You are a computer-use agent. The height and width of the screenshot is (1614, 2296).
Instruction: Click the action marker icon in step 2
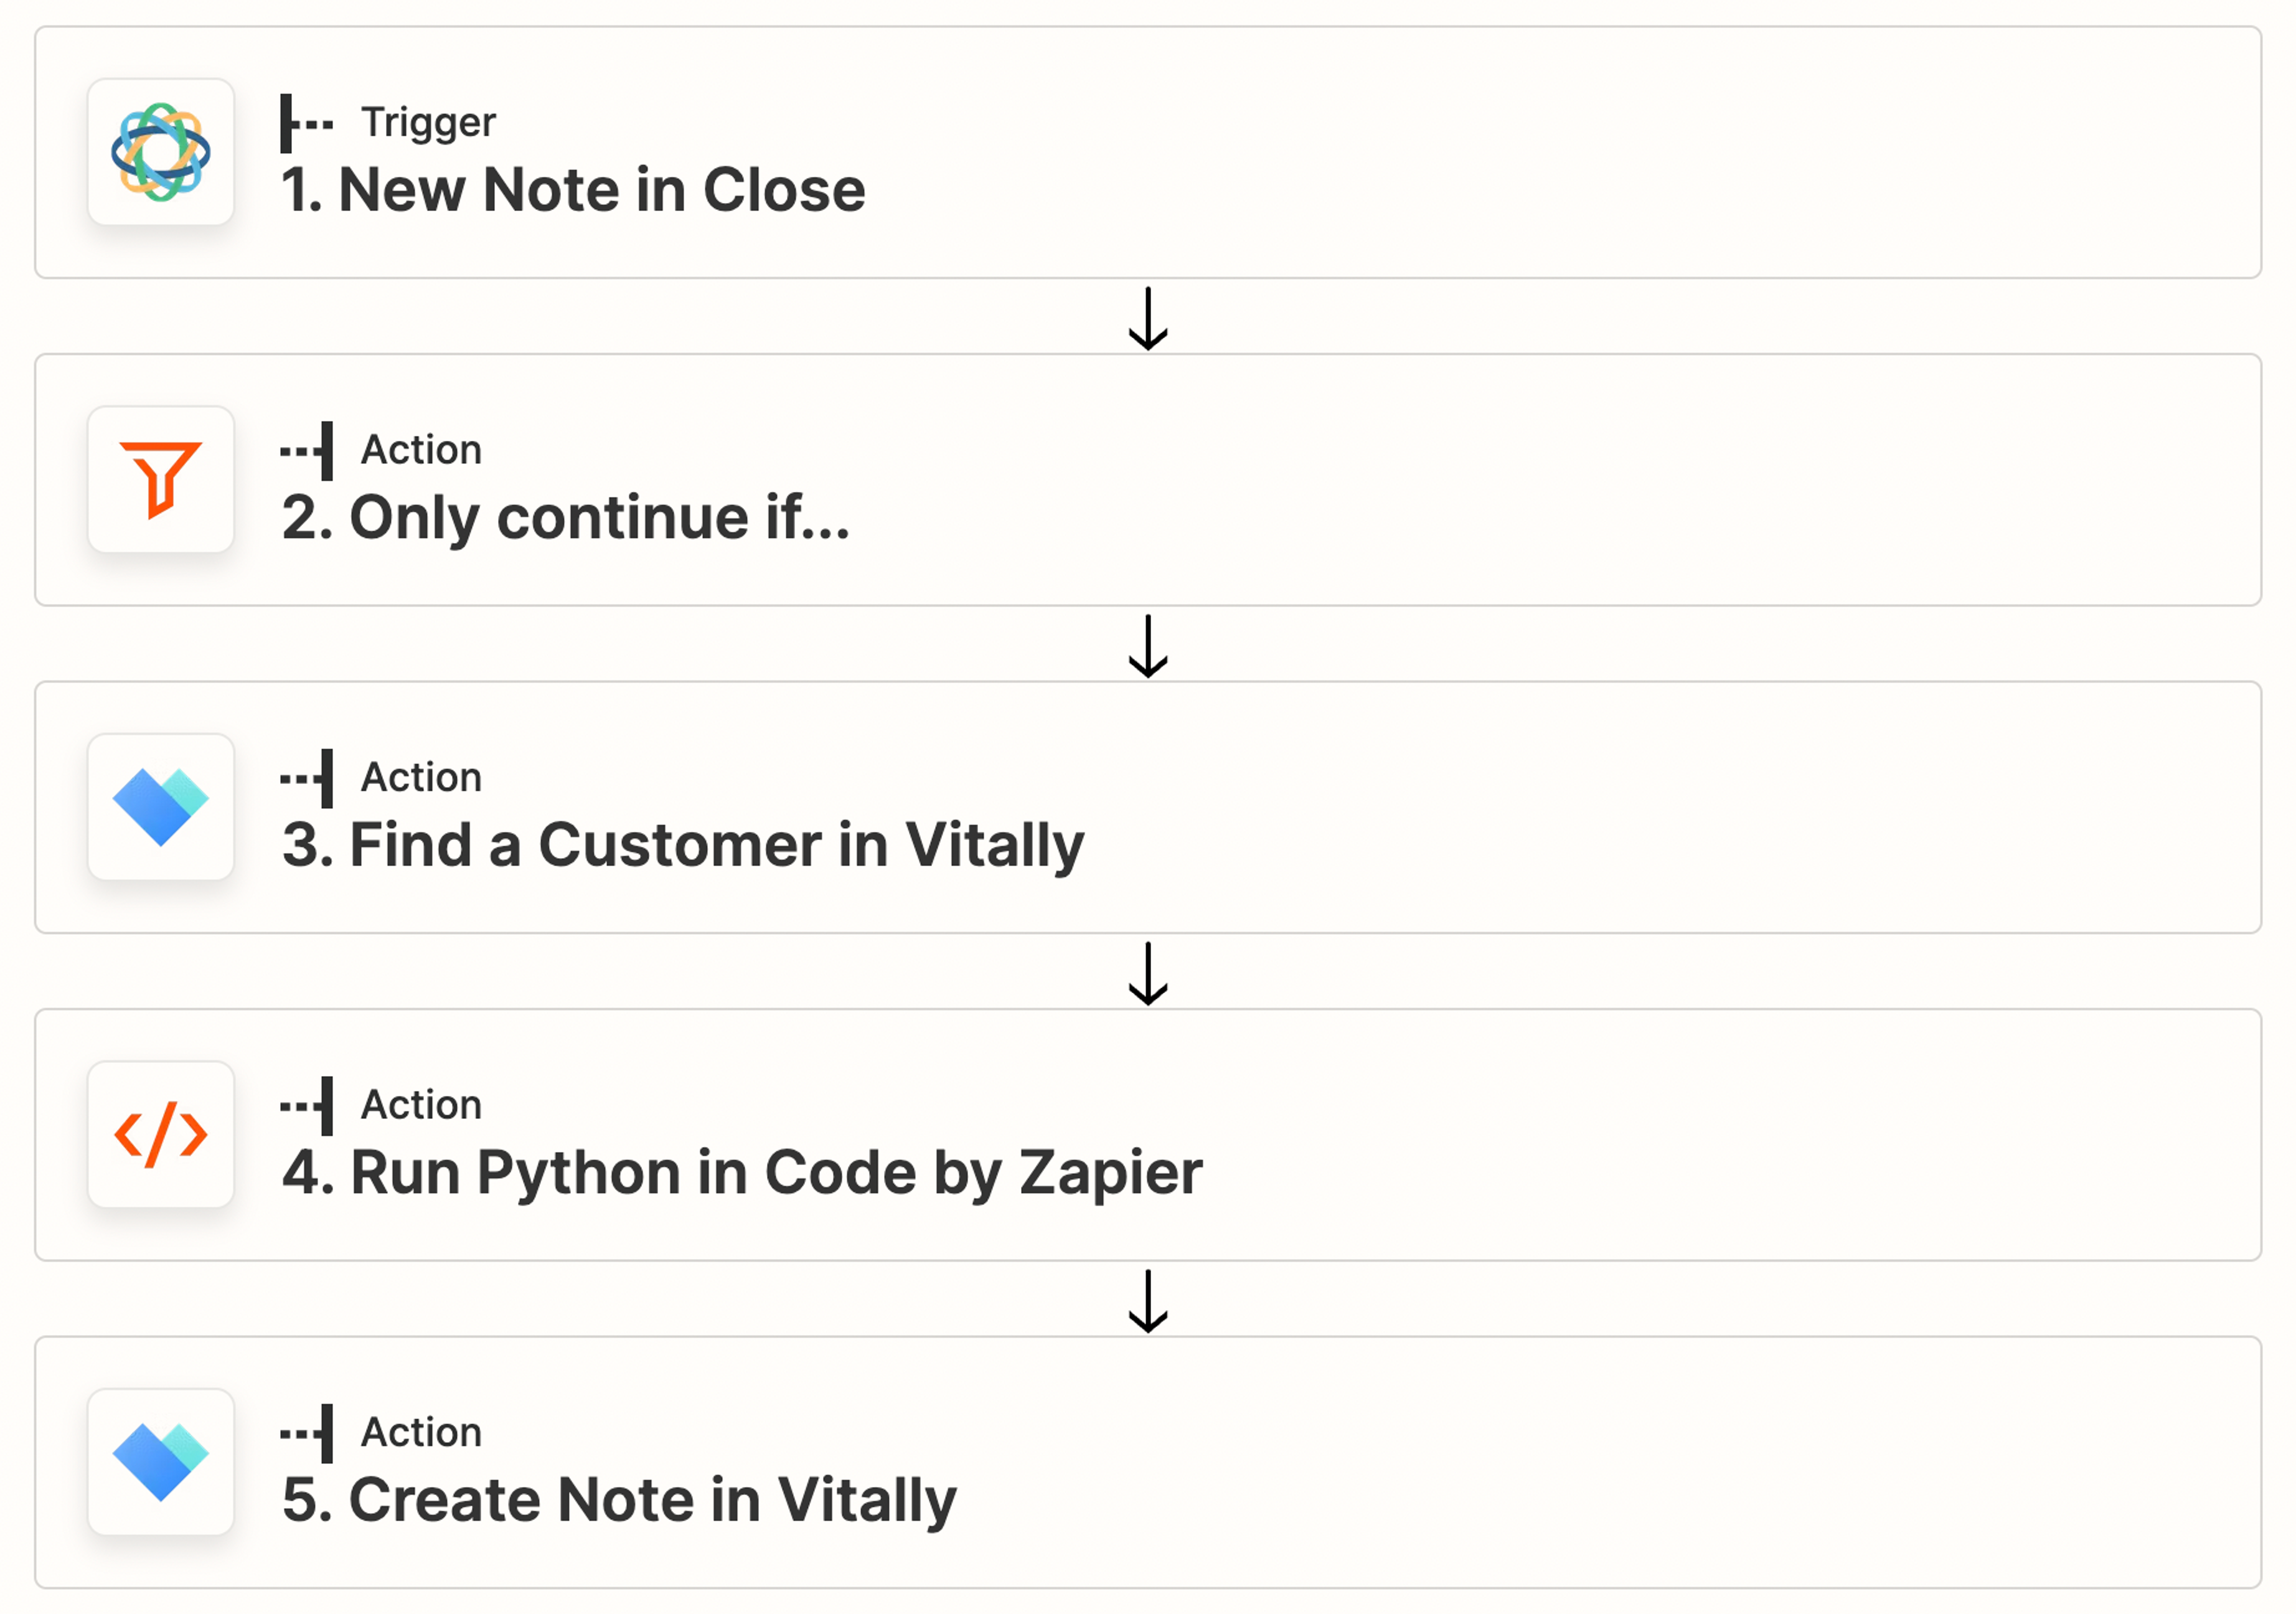306,451
